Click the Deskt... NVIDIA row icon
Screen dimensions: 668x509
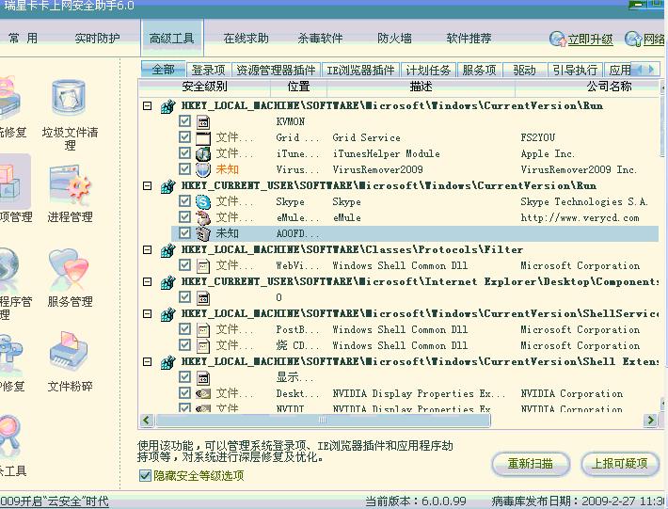pyautogui.click(x=203, y=394)
